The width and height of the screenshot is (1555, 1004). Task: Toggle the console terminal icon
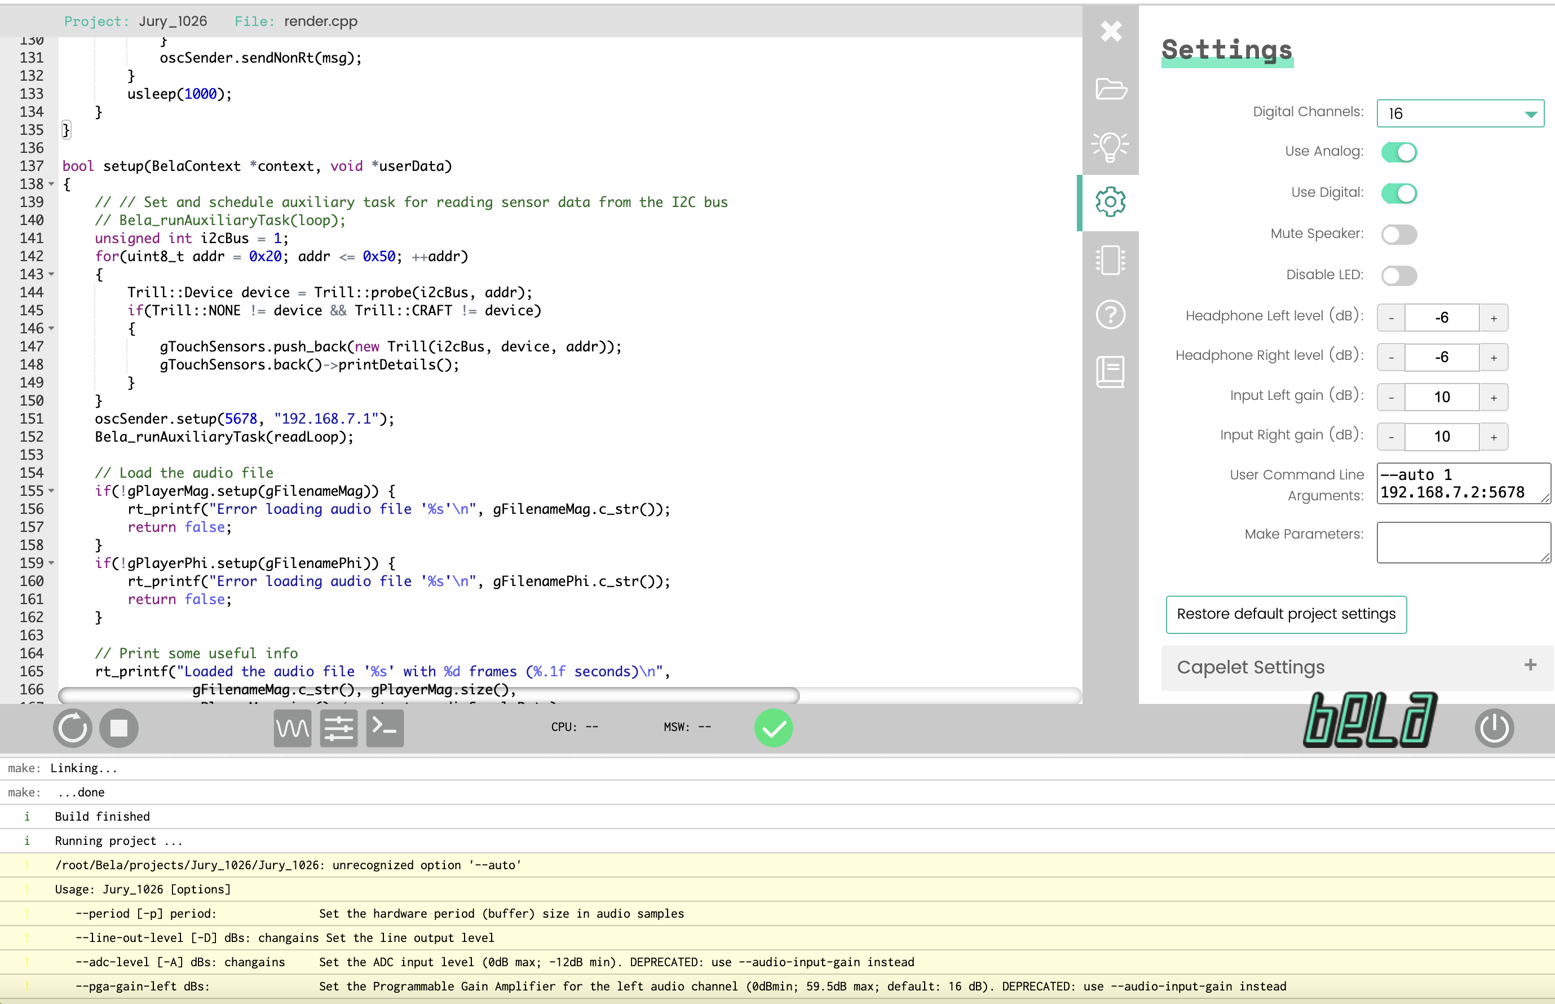point(385,728)
